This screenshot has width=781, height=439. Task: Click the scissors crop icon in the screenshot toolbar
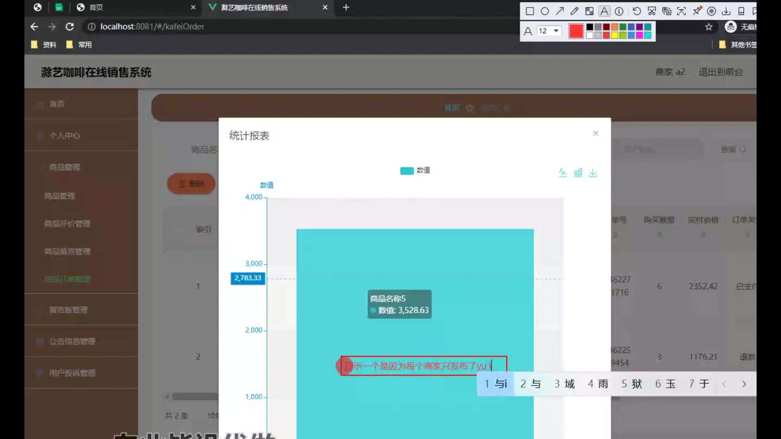[652, 11]
